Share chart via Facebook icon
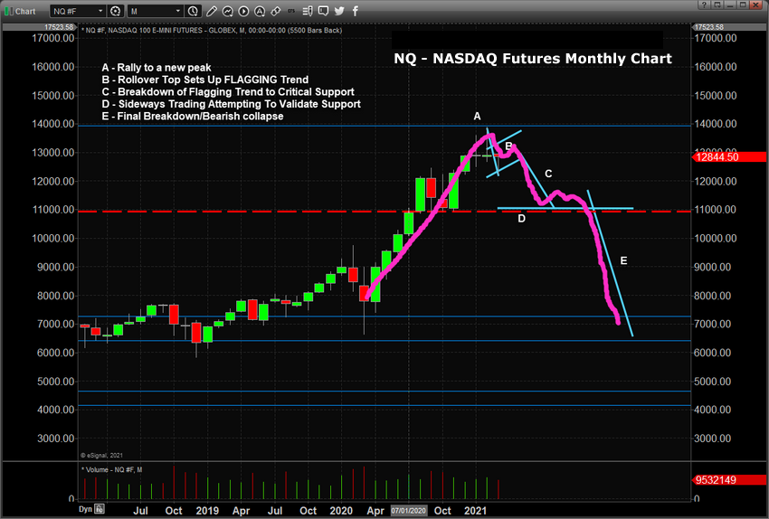 pyautogui.click(x=355, y=11)
